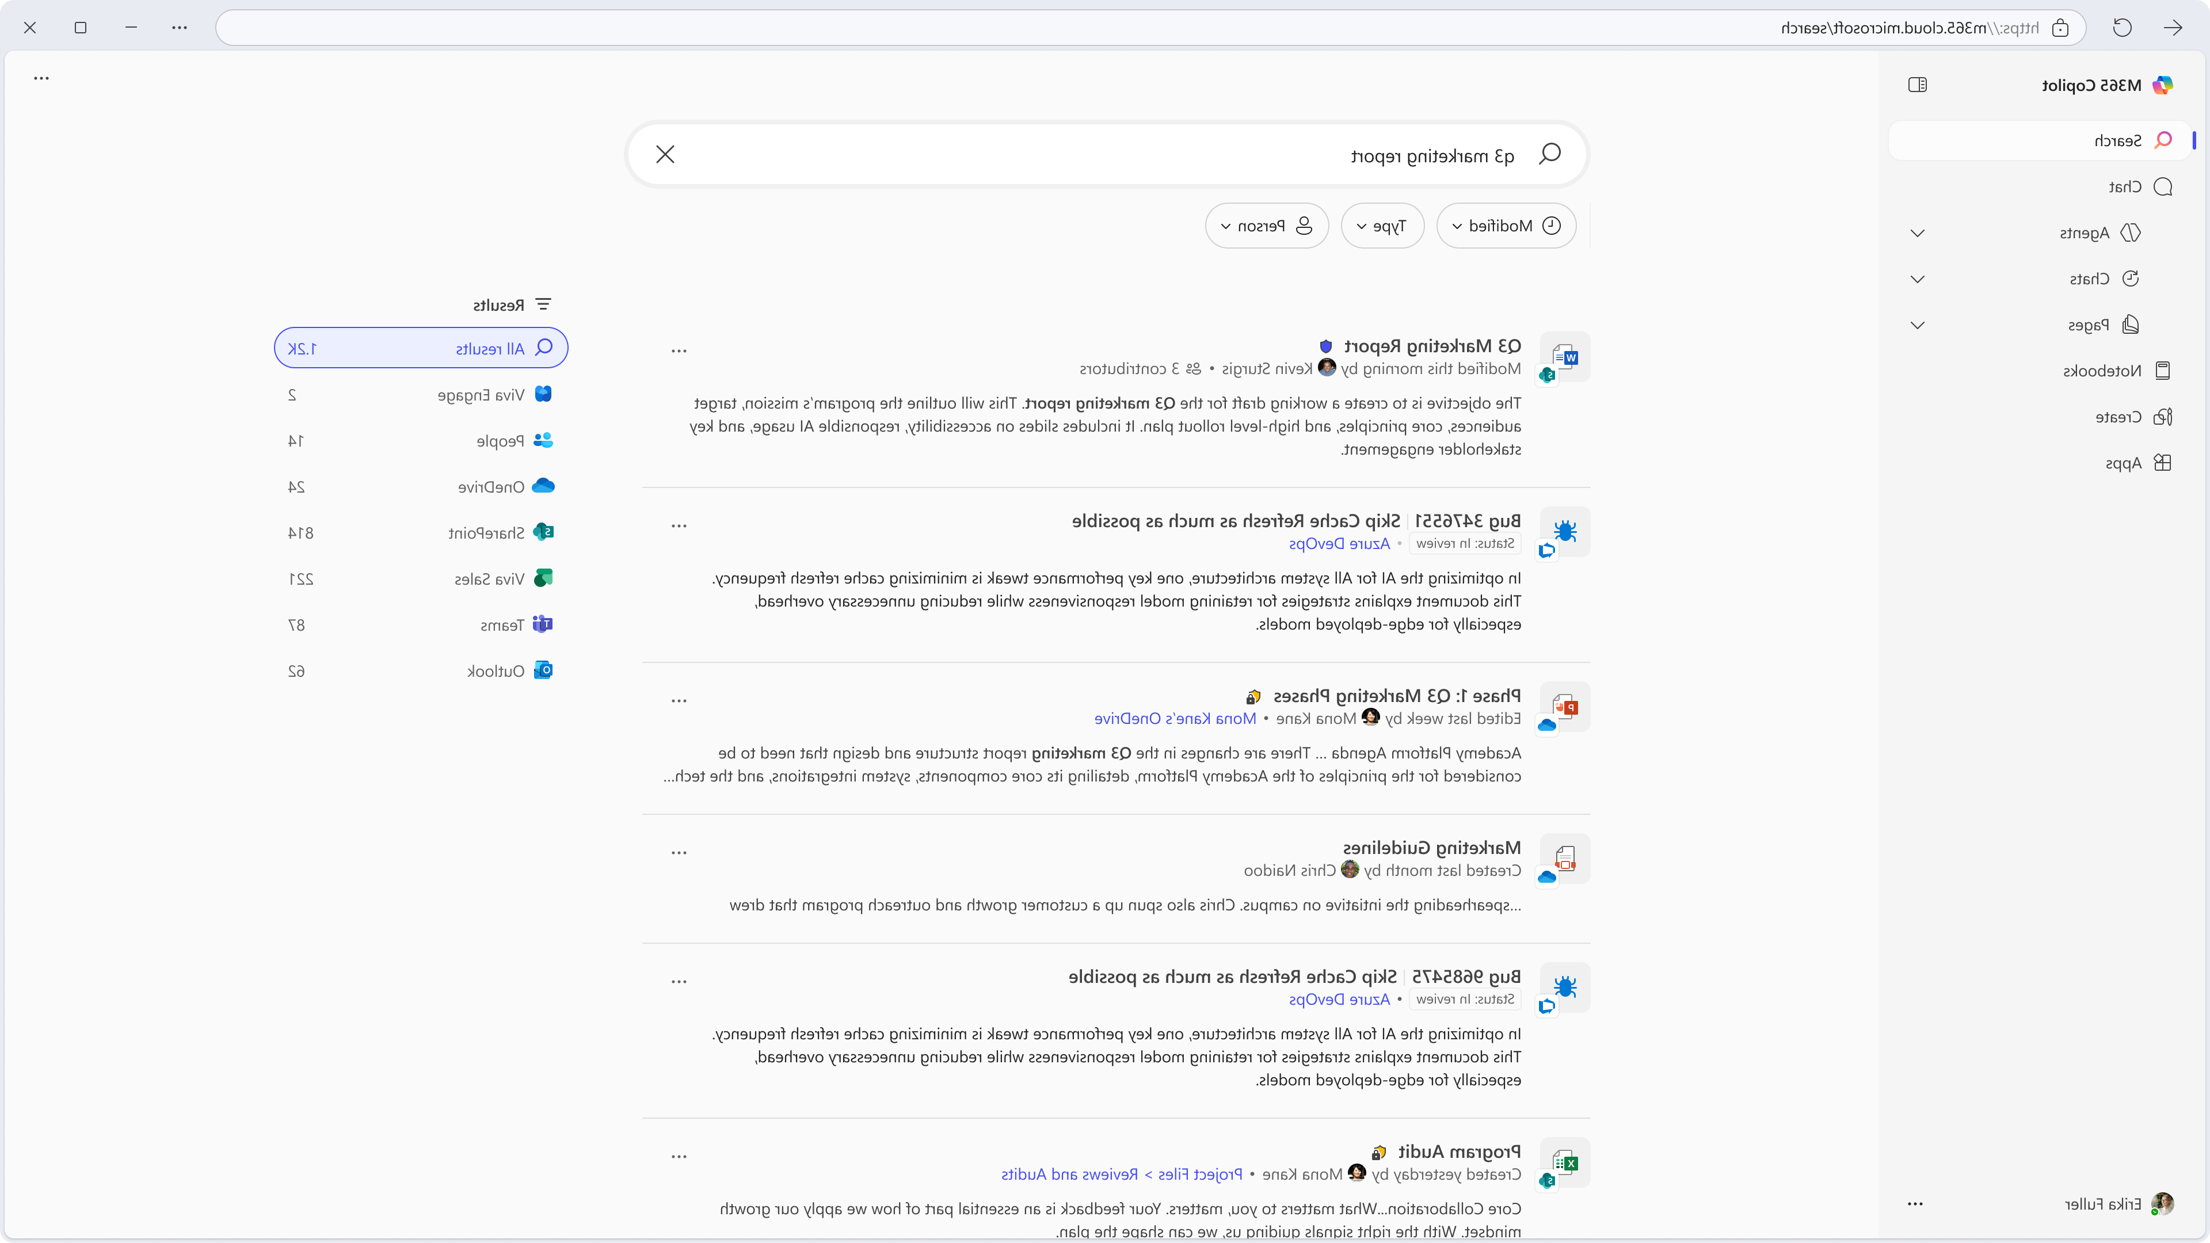Expand the Chats section chevron

tap(1918, 279)
